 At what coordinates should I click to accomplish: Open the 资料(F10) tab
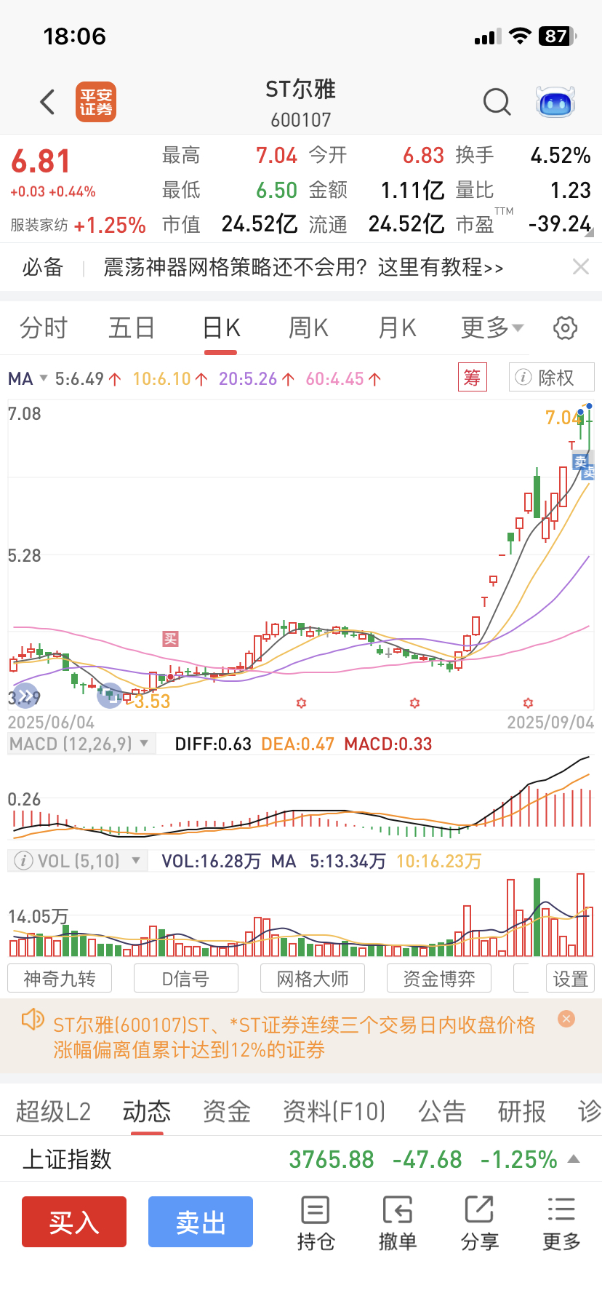point(334,1111)
